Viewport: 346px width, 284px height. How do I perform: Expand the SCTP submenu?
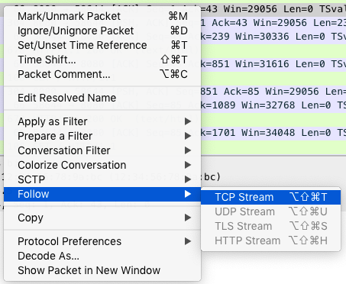coord(102,179)
